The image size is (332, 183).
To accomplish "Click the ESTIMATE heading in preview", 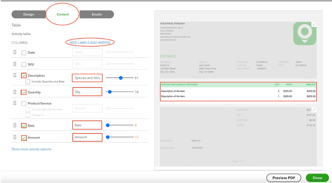I will point(168,57).
